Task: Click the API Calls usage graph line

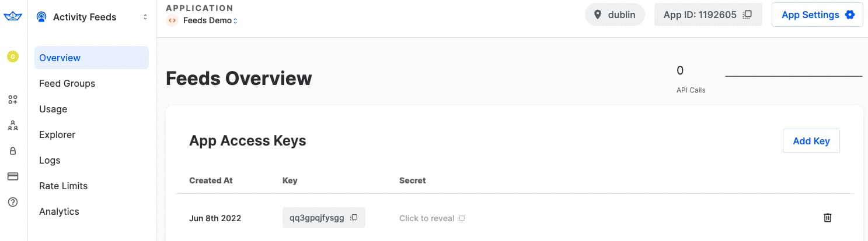Action: coord(793,76)
